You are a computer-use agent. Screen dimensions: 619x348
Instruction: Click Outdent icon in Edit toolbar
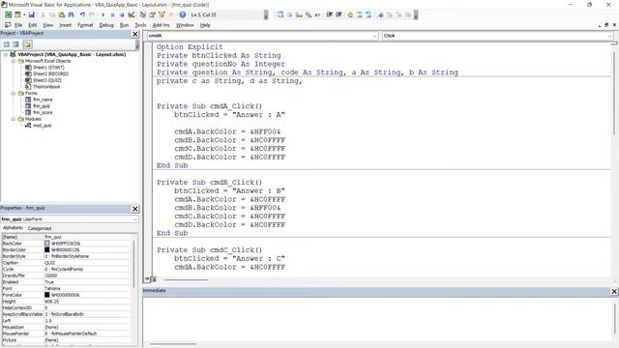339,14
